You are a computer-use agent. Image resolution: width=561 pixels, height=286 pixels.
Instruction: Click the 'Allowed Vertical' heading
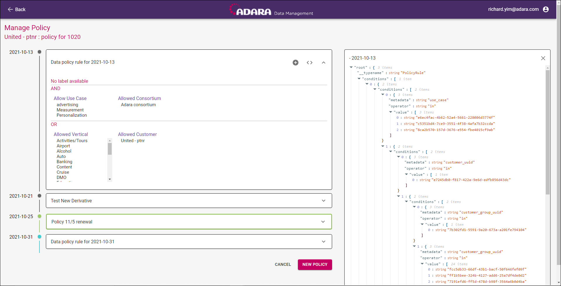71,135
